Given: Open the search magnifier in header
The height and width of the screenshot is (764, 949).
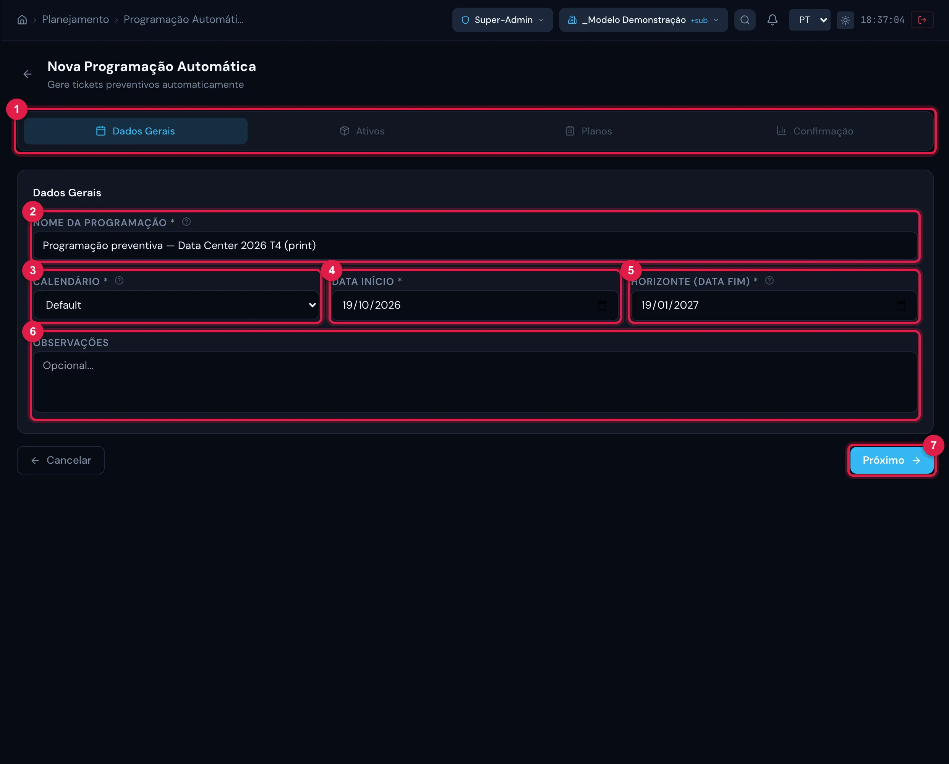Looking at the screenshot, I should (745, 20).
